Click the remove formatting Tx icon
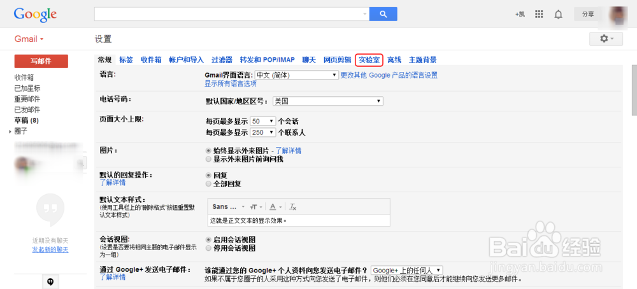637x289 pixels. [x=292, y=207]
